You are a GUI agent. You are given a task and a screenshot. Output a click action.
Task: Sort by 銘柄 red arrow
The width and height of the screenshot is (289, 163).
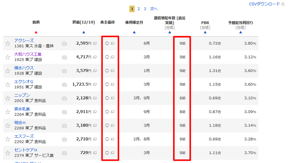[36, 32]
